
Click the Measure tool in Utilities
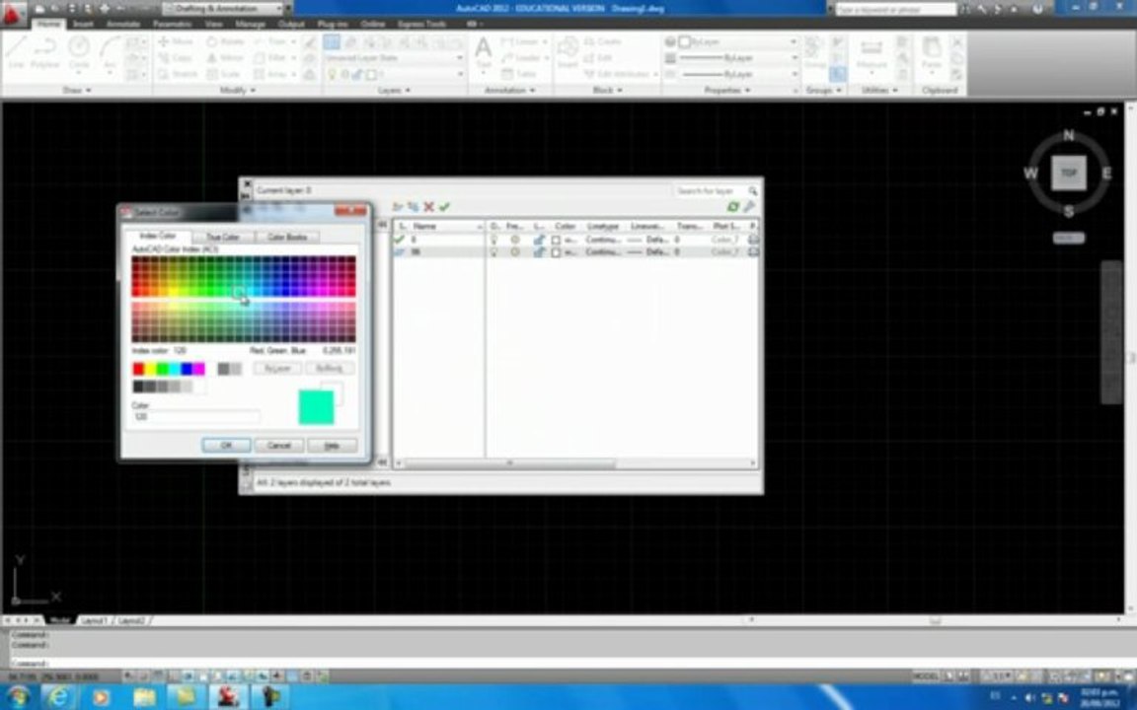(x=872, y=53)
